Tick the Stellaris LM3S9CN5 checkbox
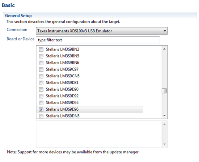Viewport: 199px width, 162px height. coord(41,76)
